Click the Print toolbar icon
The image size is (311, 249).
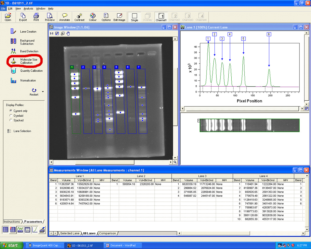pos(36,17)
